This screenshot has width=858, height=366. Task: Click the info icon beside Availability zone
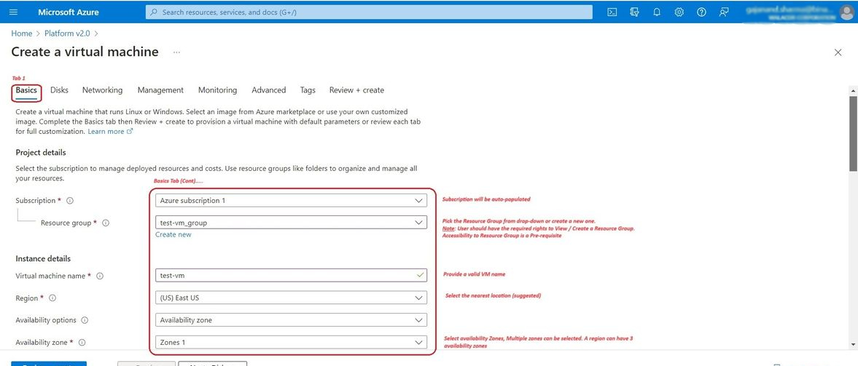(82, 343)
